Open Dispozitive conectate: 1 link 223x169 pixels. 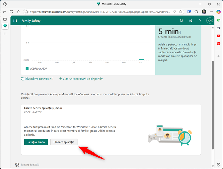pos(37,79)
